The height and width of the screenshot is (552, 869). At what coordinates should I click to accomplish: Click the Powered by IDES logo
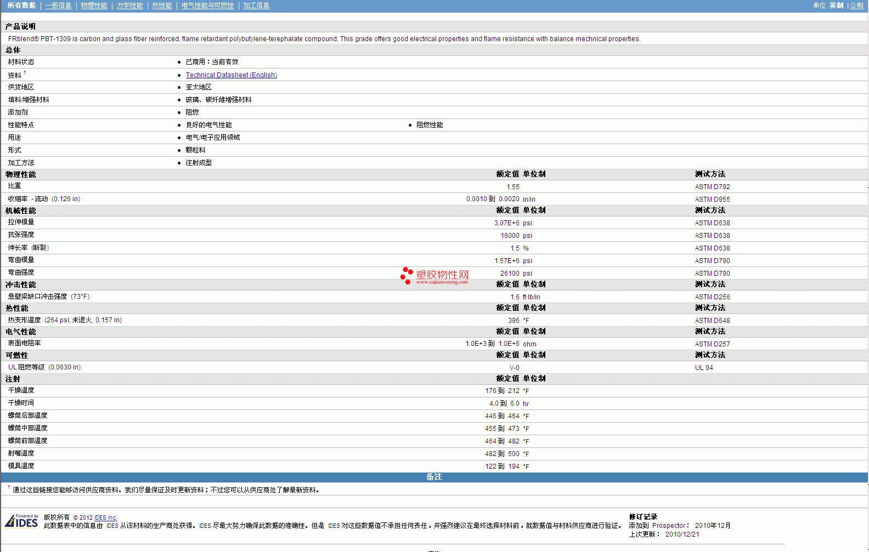[x=21, y=521]
